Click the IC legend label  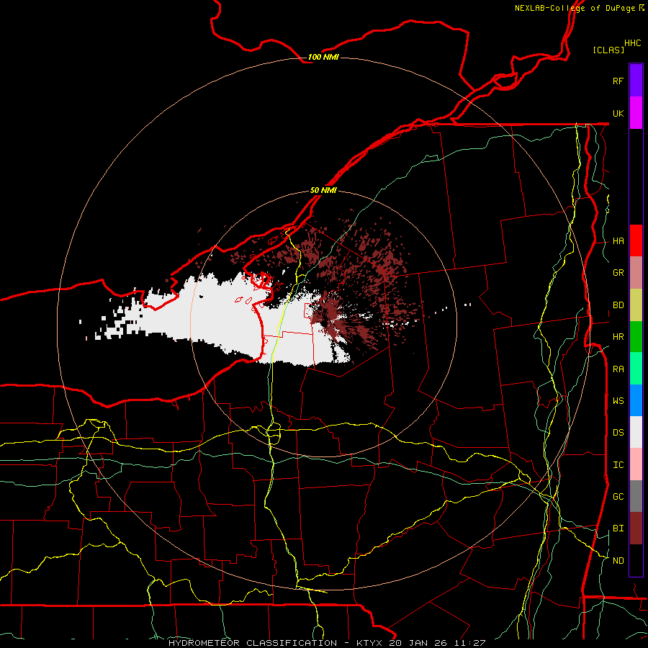[x=618, y=465]
